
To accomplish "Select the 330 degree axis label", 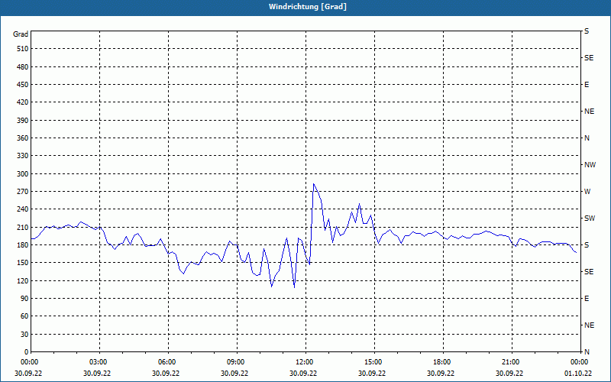I will (23, 156).
